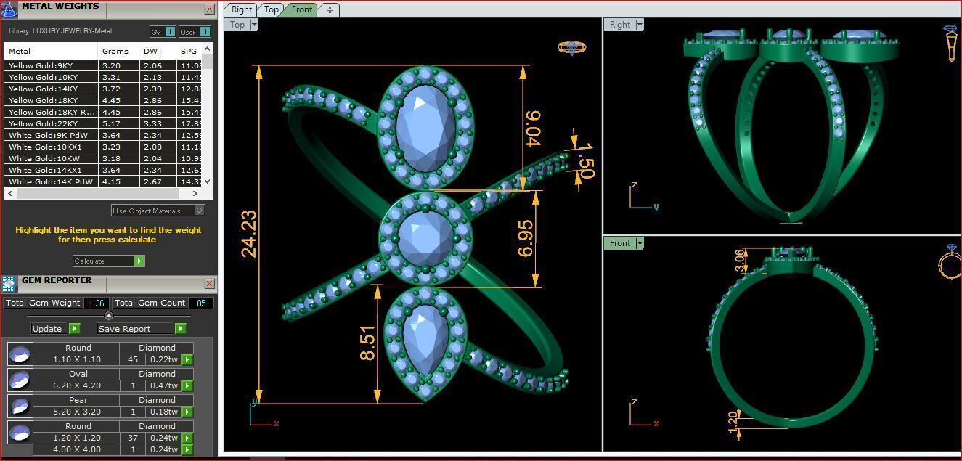Click the 3.06 dimension label in Front view
The width and height of the screenshot is (962, 461).
point(740,260)
